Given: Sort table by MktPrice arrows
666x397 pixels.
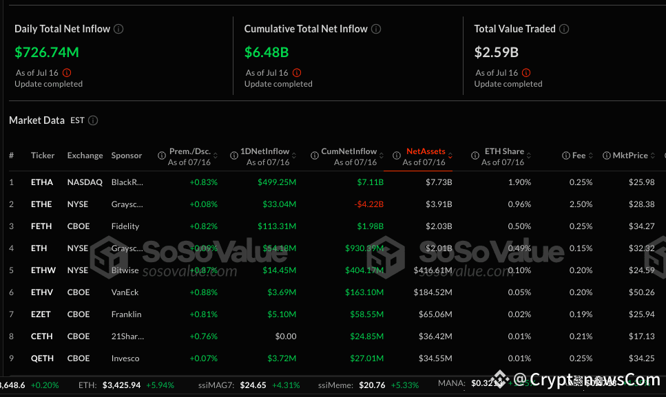Looking at the screenshot, I should click(653, 155).
